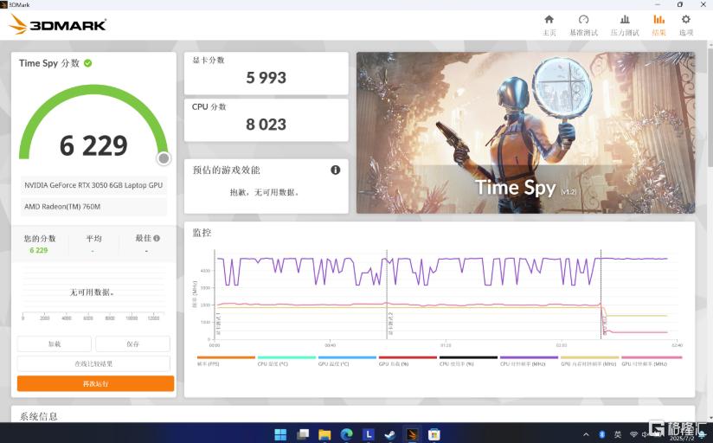Launch Microsoft Edge from the taskbar
Viewport: 713px width, 443px height.
(x=346, y=434)
